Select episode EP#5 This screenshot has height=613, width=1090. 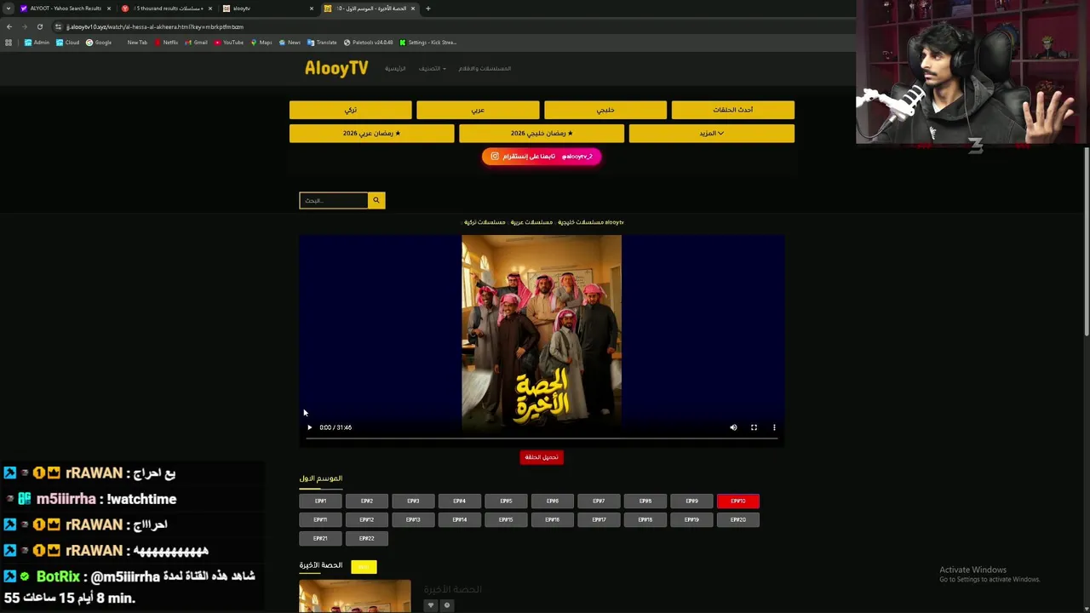click(506, 501)
